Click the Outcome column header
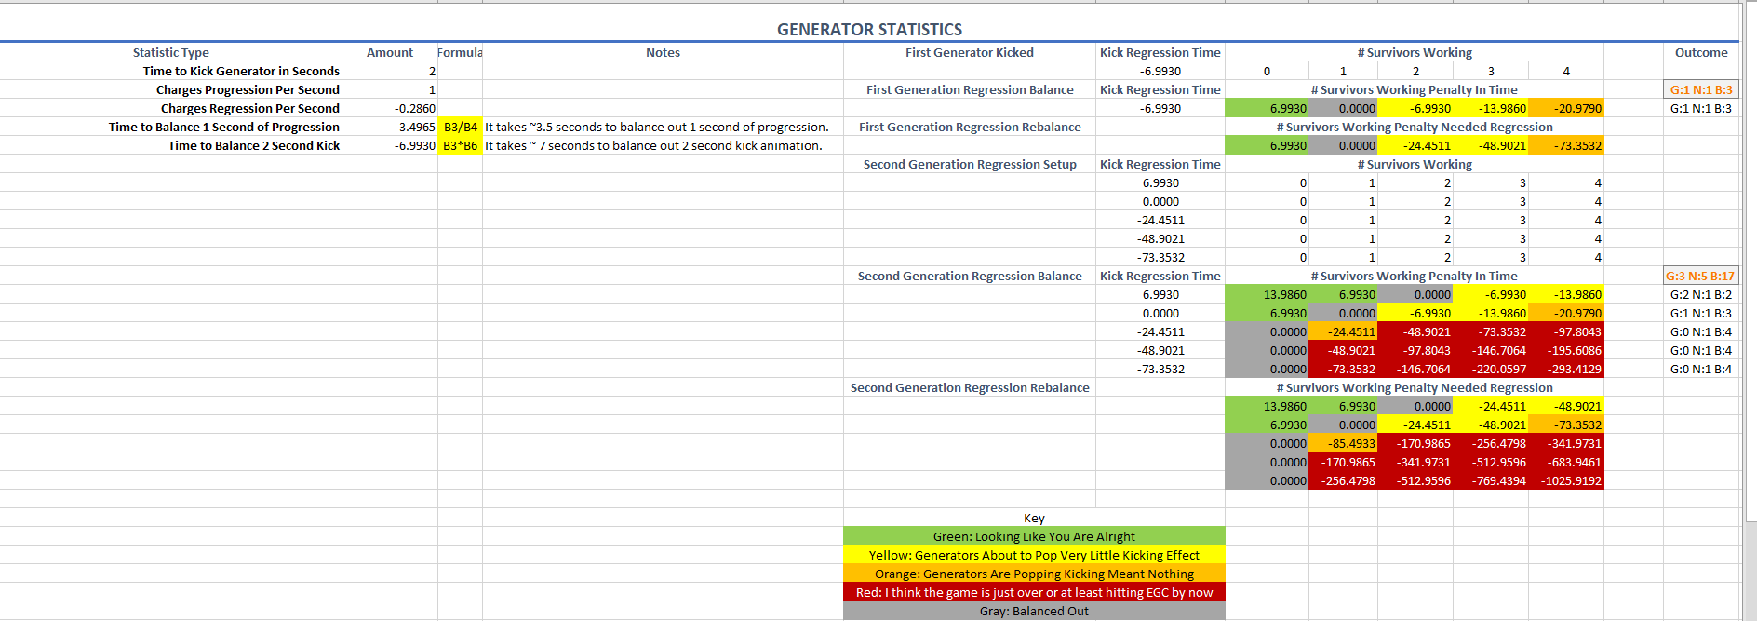Viewport: 1757px width, 621px height. pos(1700,52)
